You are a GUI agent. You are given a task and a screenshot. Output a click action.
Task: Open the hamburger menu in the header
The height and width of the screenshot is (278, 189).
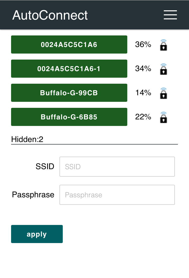(x=170, y=15)
